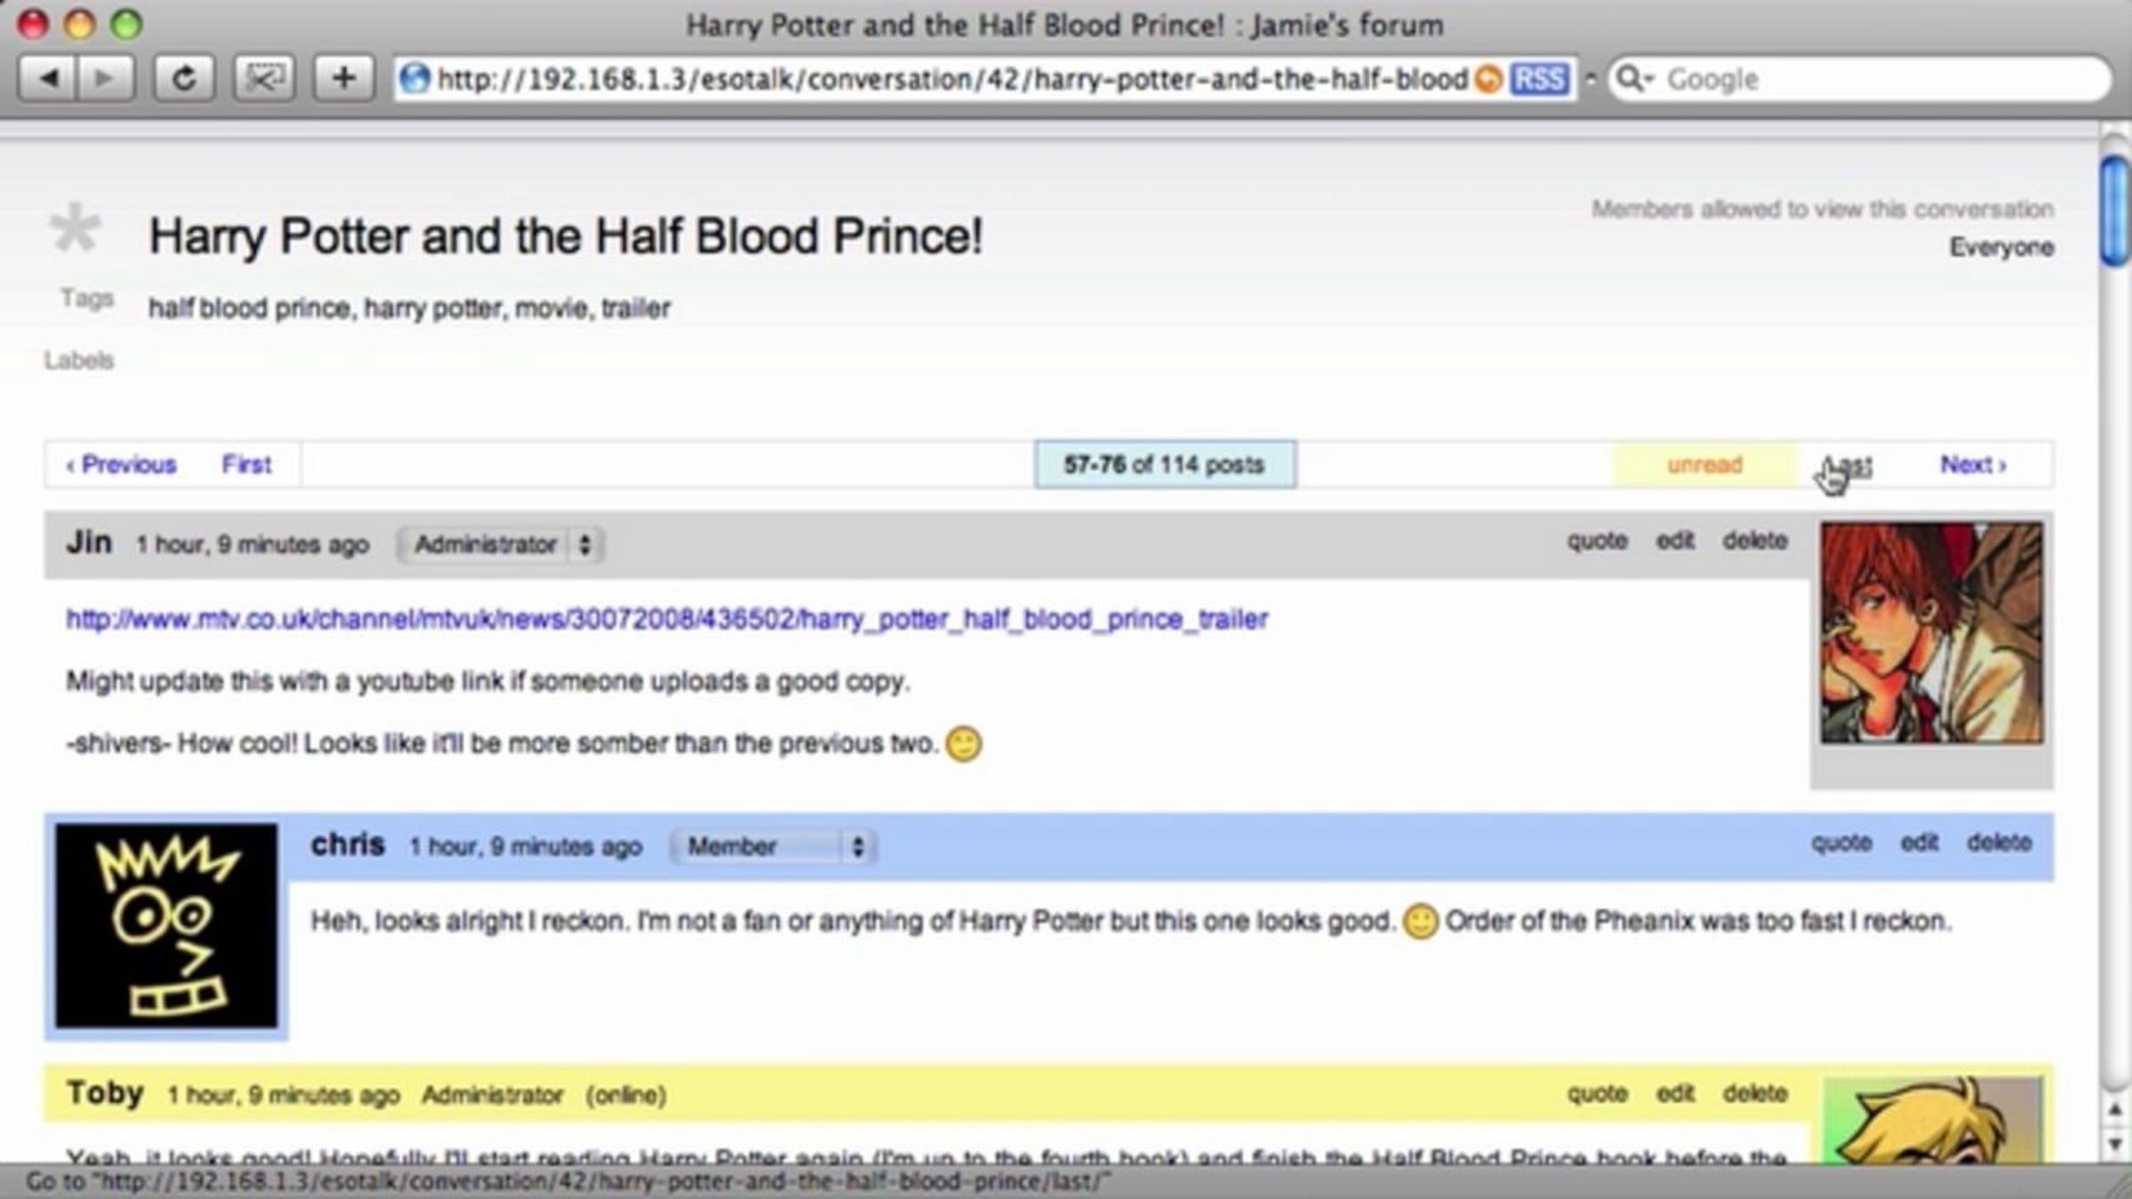Quote Toby's post

[x=1597, y=1093]
